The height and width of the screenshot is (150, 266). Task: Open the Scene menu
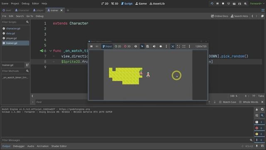(x=5, y=4)
